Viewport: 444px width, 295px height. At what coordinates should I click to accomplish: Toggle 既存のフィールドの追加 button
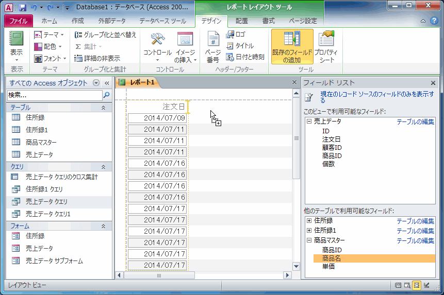(x=292, y=47)
